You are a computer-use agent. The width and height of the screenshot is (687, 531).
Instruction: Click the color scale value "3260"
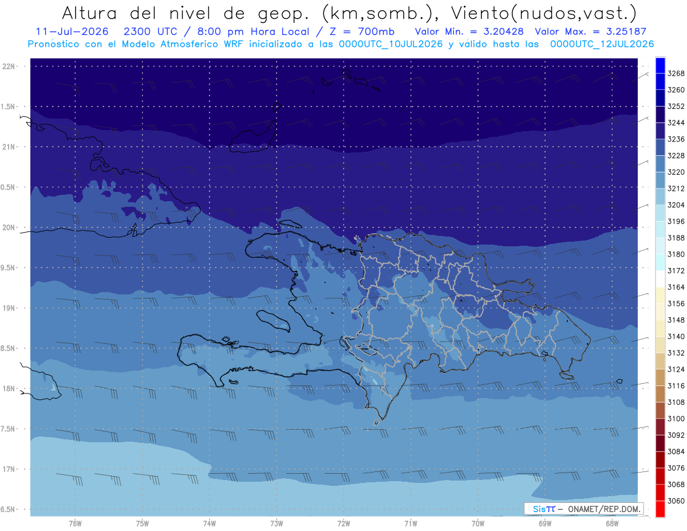(676, 90)
